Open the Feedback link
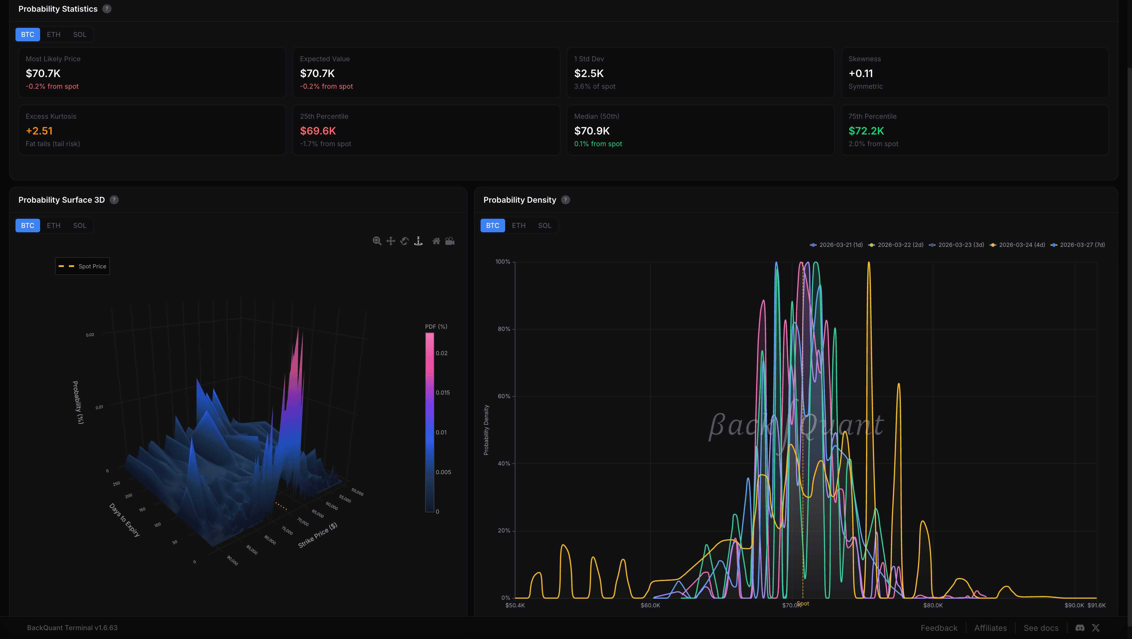The height and width of the screenshot is (639, 1132). [939, 628]
